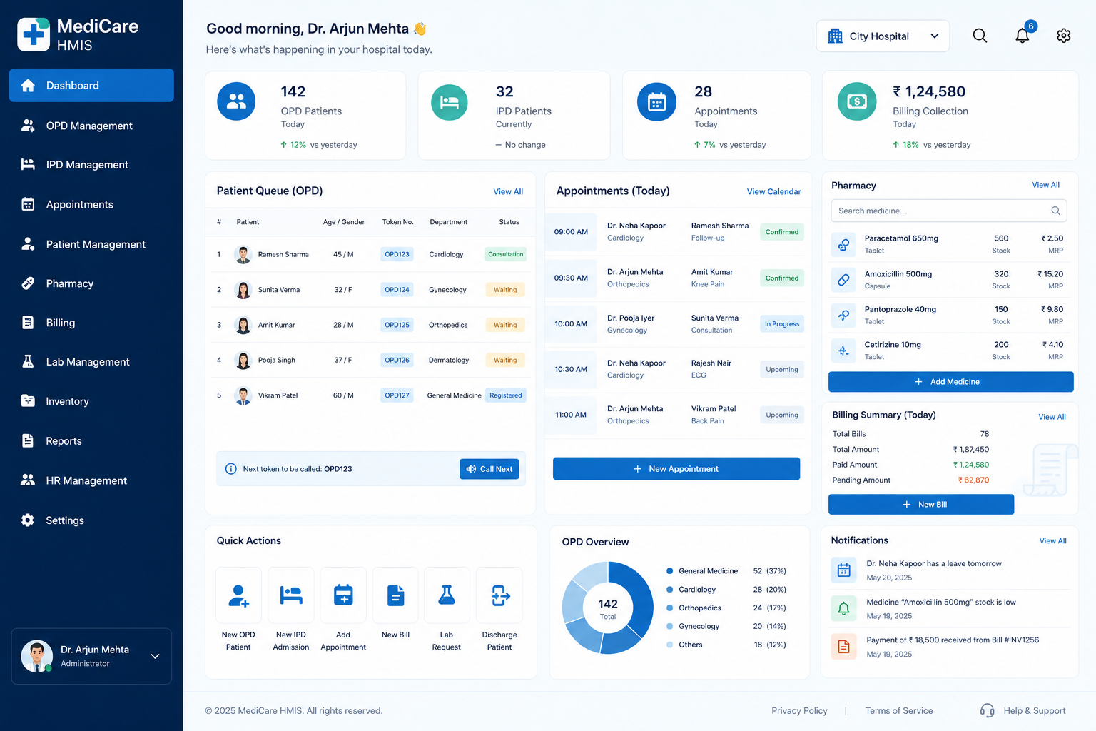The image size is (1096, 731).
Task: Click the New Bill quick action icon
Action: click(x=395, y=595)
